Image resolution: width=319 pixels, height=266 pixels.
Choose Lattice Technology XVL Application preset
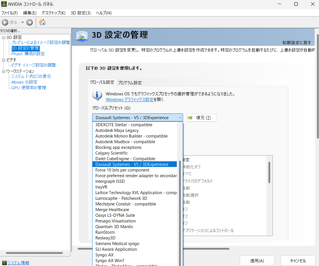pyautogui.click(x=135, y=193)
